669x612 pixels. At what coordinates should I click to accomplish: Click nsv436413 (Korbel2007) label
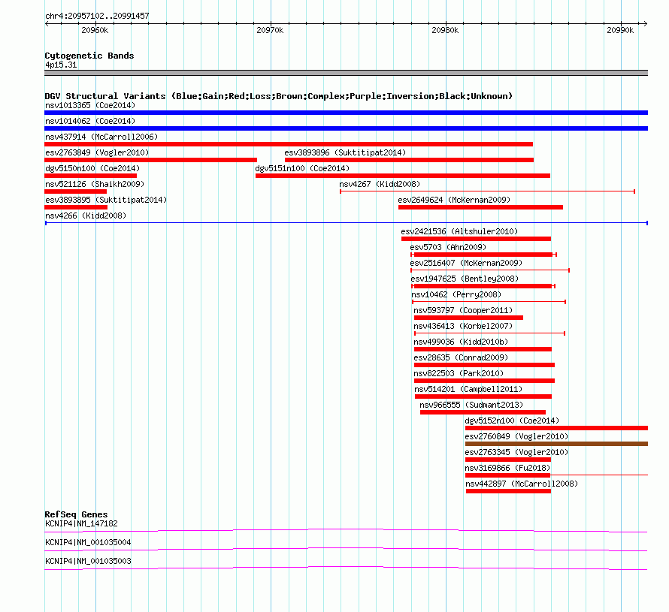point(463,326)
